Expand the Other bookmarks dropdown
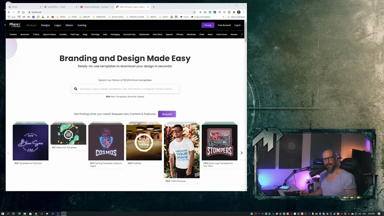 [x=236, y=16]
